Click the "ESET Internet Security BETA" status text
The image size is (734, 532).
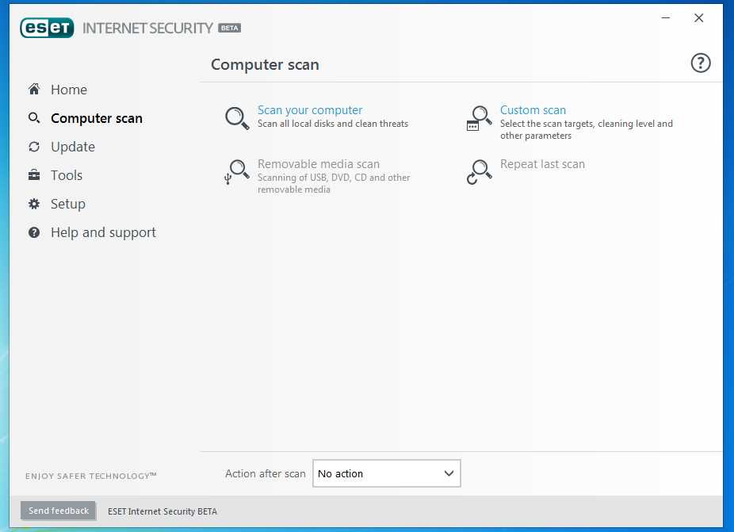pos(162,511)
